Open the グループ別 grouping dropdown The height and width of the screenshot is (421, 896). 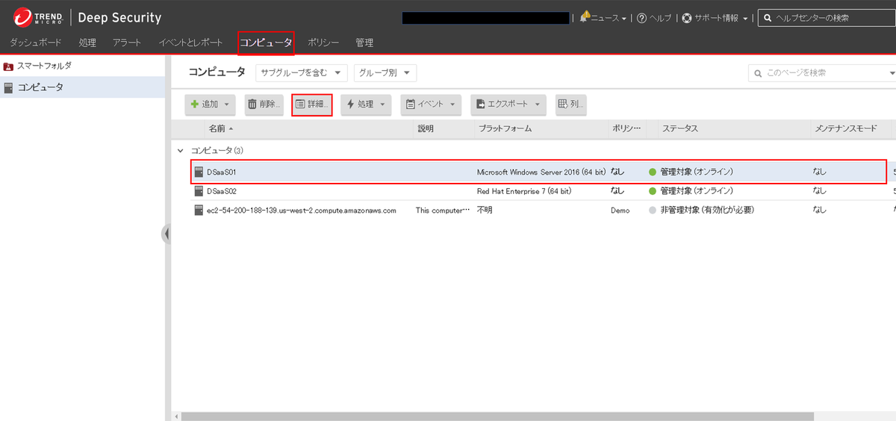click(385, 72)
